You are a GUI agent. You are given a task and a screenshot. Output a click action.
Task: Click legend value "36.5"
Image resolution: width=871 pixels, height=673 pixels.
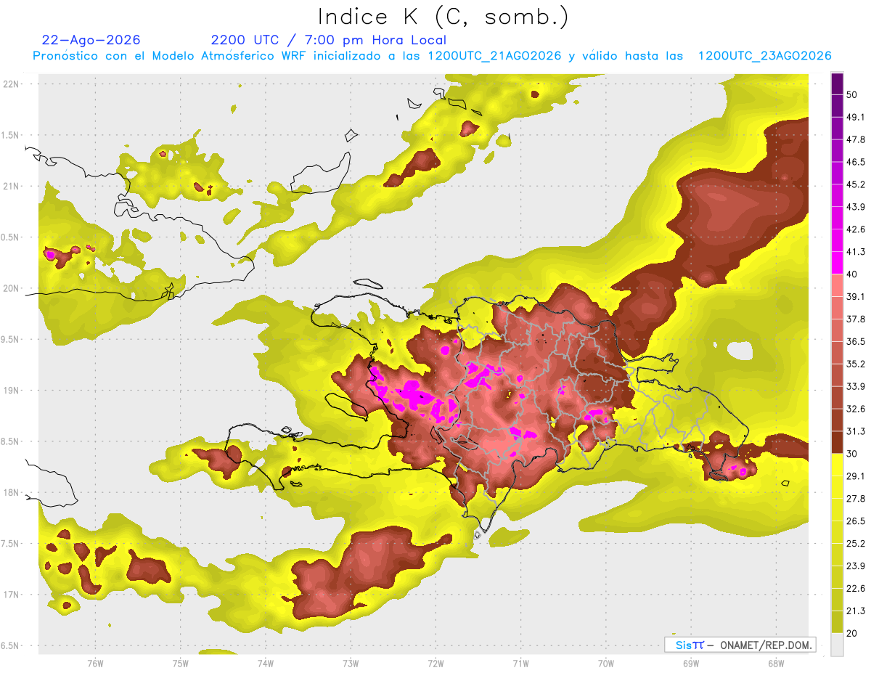point(855,341)
